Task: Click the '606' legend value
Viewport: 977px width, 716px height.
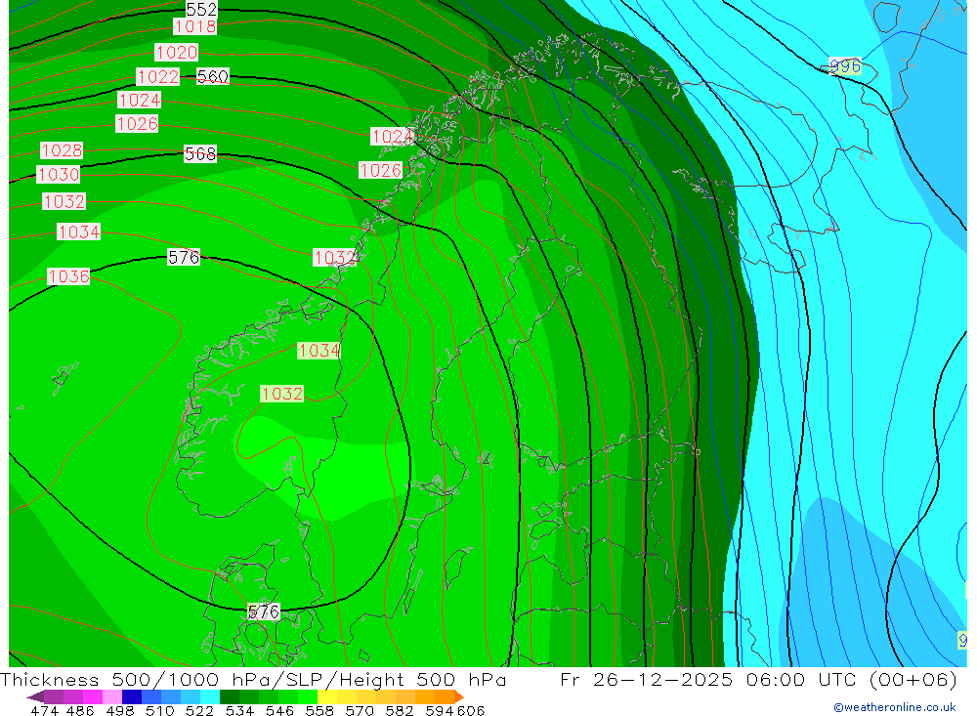Action: [471, 711]
